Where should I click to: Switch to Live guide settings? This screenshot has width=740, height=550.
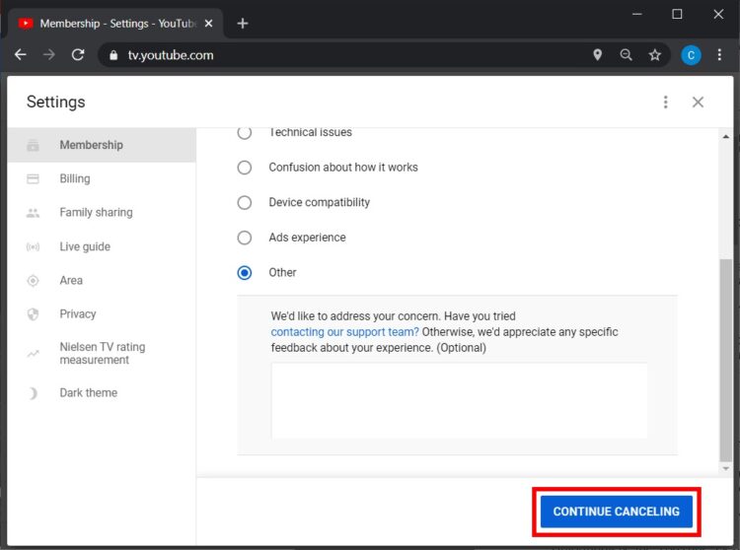click(x=102, y=246)
